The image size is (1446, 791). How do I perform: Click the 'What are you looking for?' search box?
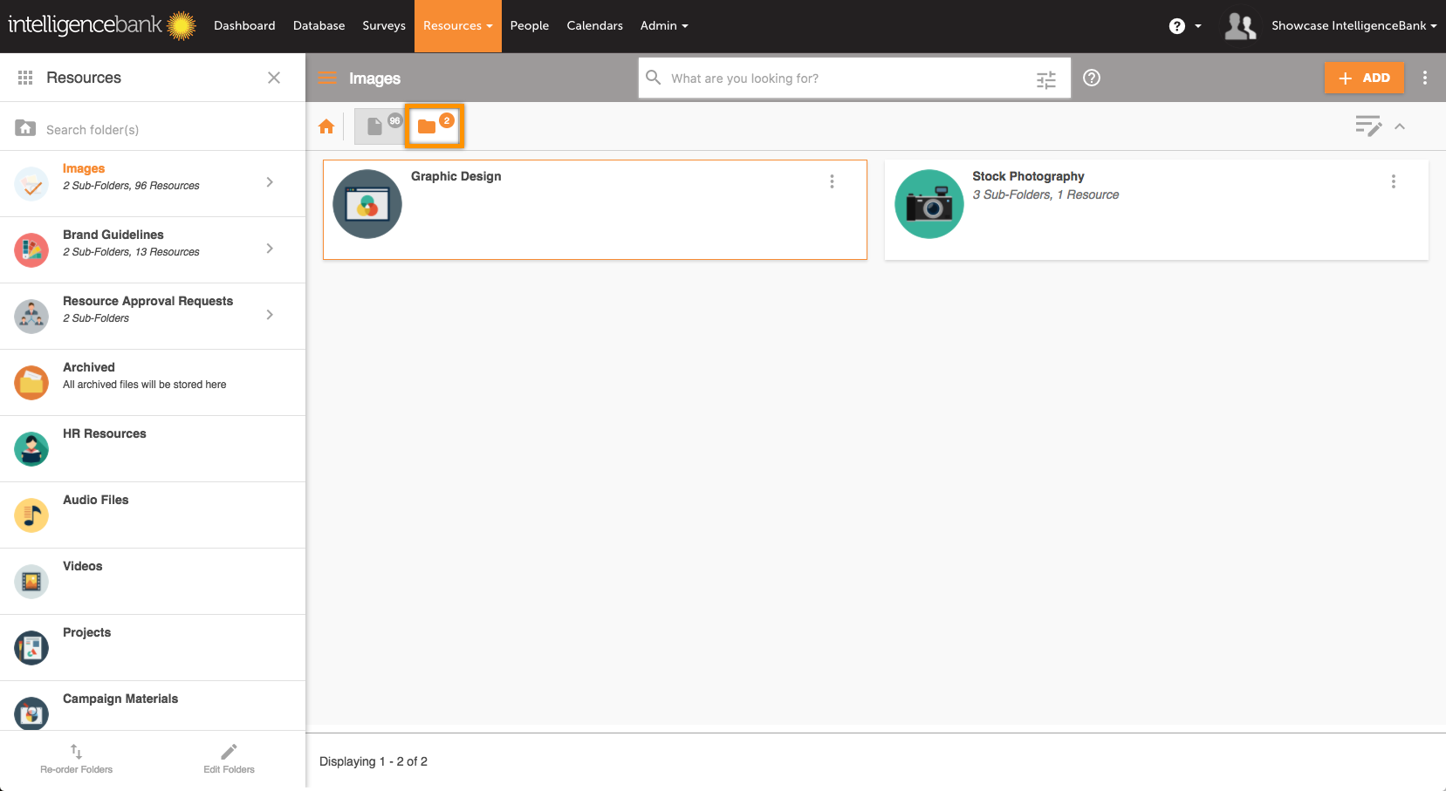[854, 78]
